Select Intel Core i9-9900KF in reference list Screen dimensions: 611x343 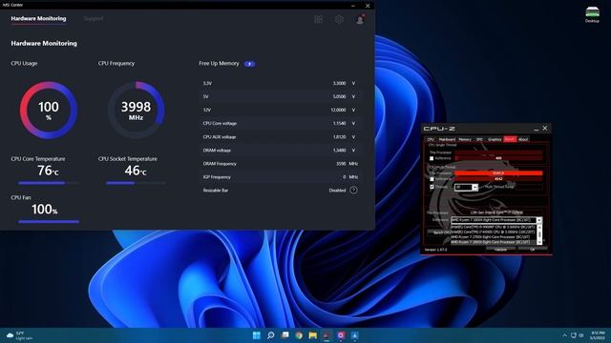pos(494,227)
